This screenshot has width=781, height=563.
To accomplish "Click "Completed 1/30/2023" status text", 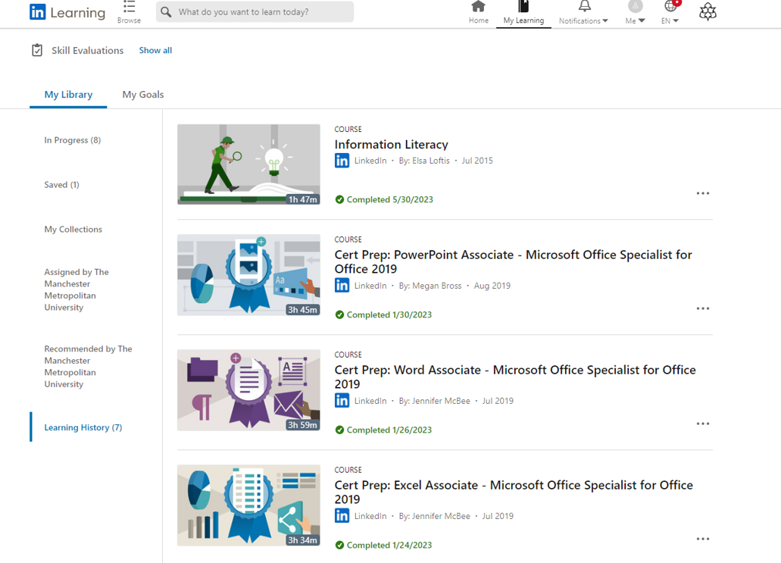I will (389, 314).
